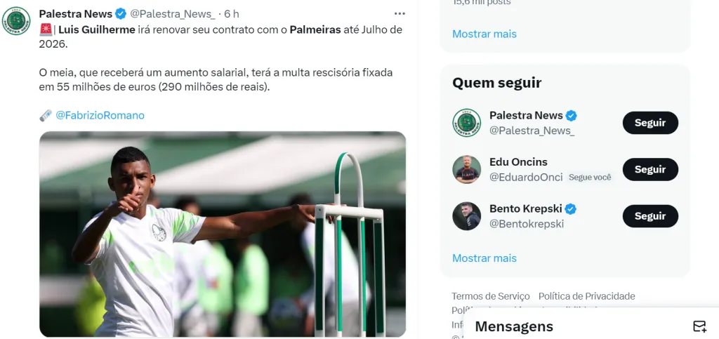Expand Mostrar mais under Quem seguir
This screenshot has width=719, height=339.
(x=484, y=258)
